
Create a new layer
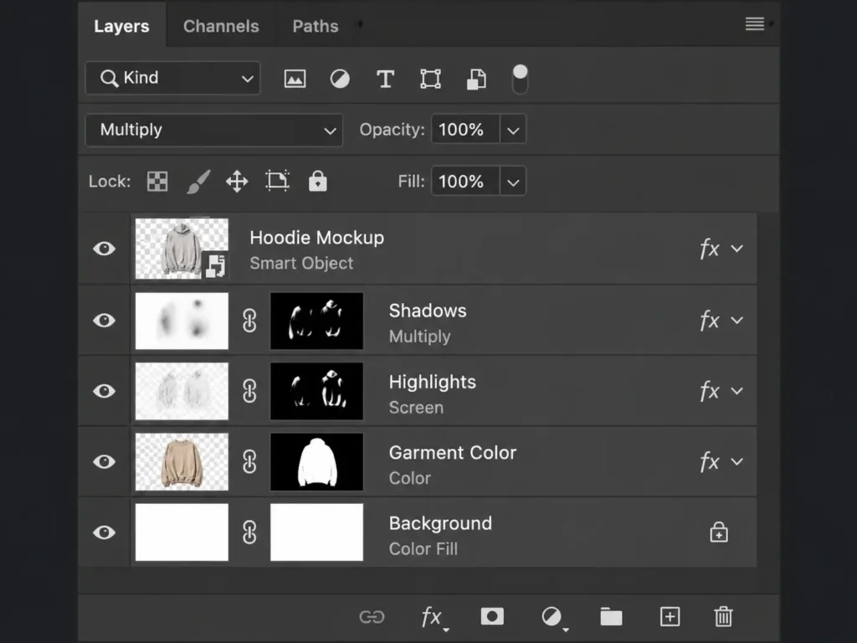tap(670, 617)
